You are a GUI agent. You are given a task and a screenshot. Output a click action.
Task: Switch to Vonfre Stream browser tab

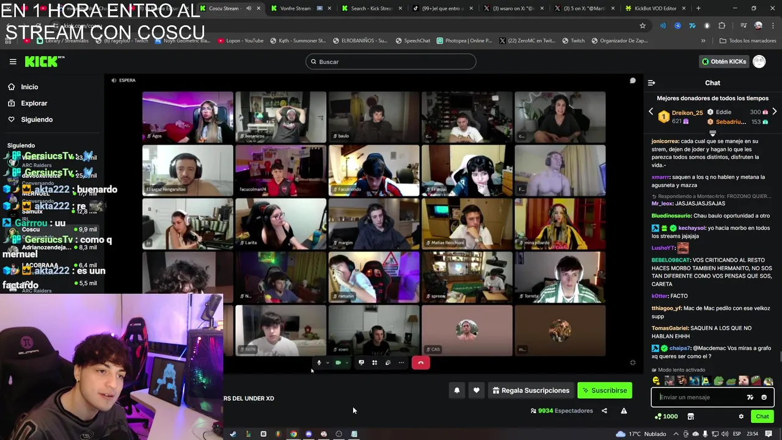tap(302, 8)
